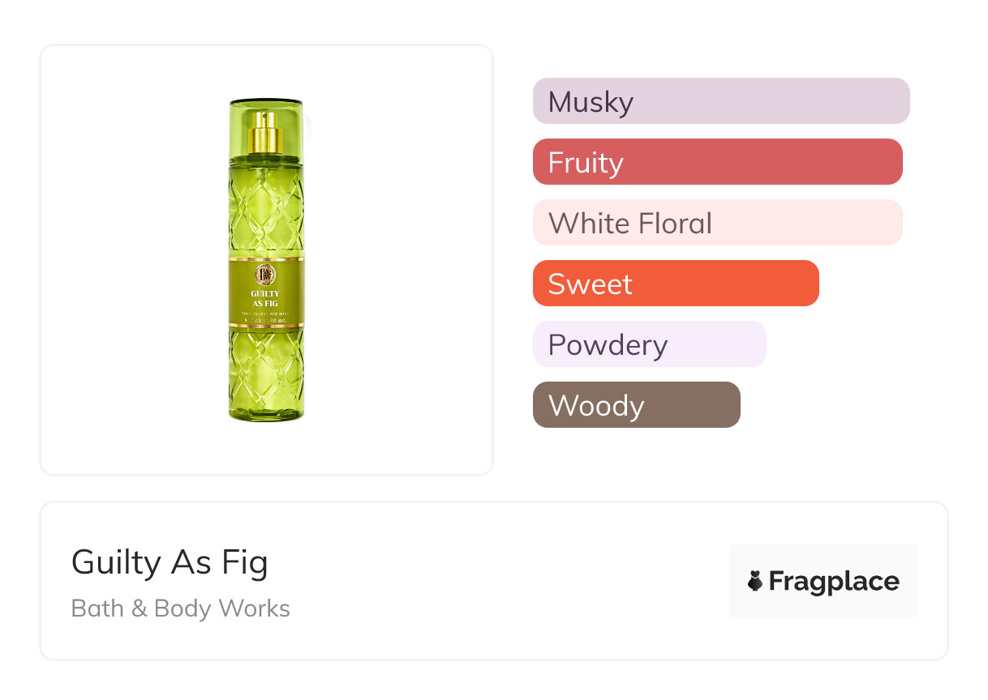Select the red Fruity accord bar
988x700 pixels.
coord(717,162)
